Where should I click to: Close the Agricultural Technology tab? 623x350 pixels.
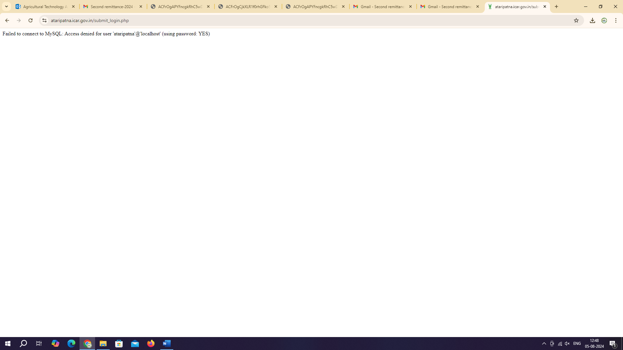73,6
